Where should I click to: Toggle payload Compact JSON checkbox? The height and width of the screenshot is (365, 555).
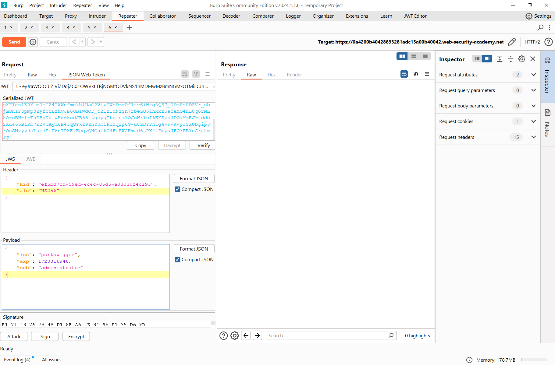(178, 259)
